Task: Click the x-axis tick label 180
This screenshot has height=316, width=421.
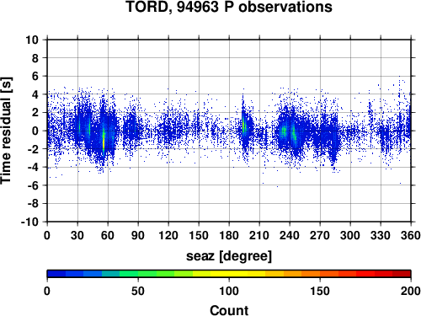Action: [229, 235]
